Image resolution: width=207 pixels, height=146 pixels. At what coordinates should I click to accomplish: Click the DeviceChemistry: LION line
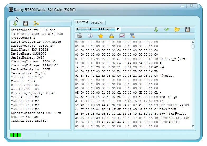[30, 69]
